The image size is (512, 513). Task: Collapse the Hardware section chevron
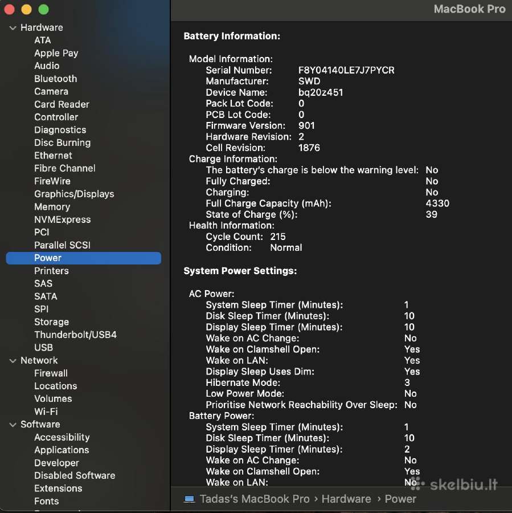tap(13, 28)
